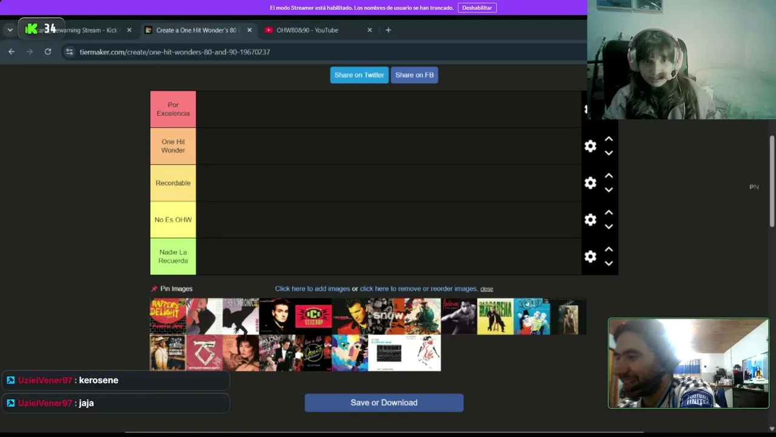The image size is (776, 437).
Task: Open a new browser tab
Action: pos(388,30)
